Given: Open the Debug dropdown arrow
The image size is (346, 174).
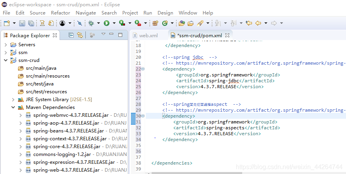Looking at the screenshot, I should click(x=98, y=23).
